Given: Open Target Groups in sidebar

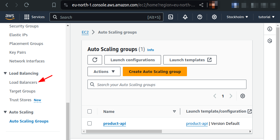Looking at the screenshot, I should pyautogui.click(x=22, y=91).
